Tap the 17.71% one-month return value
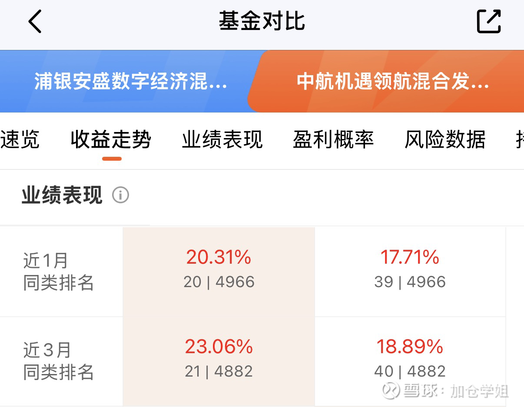Viewport: 524px width, 407px height. click(410, 258)
